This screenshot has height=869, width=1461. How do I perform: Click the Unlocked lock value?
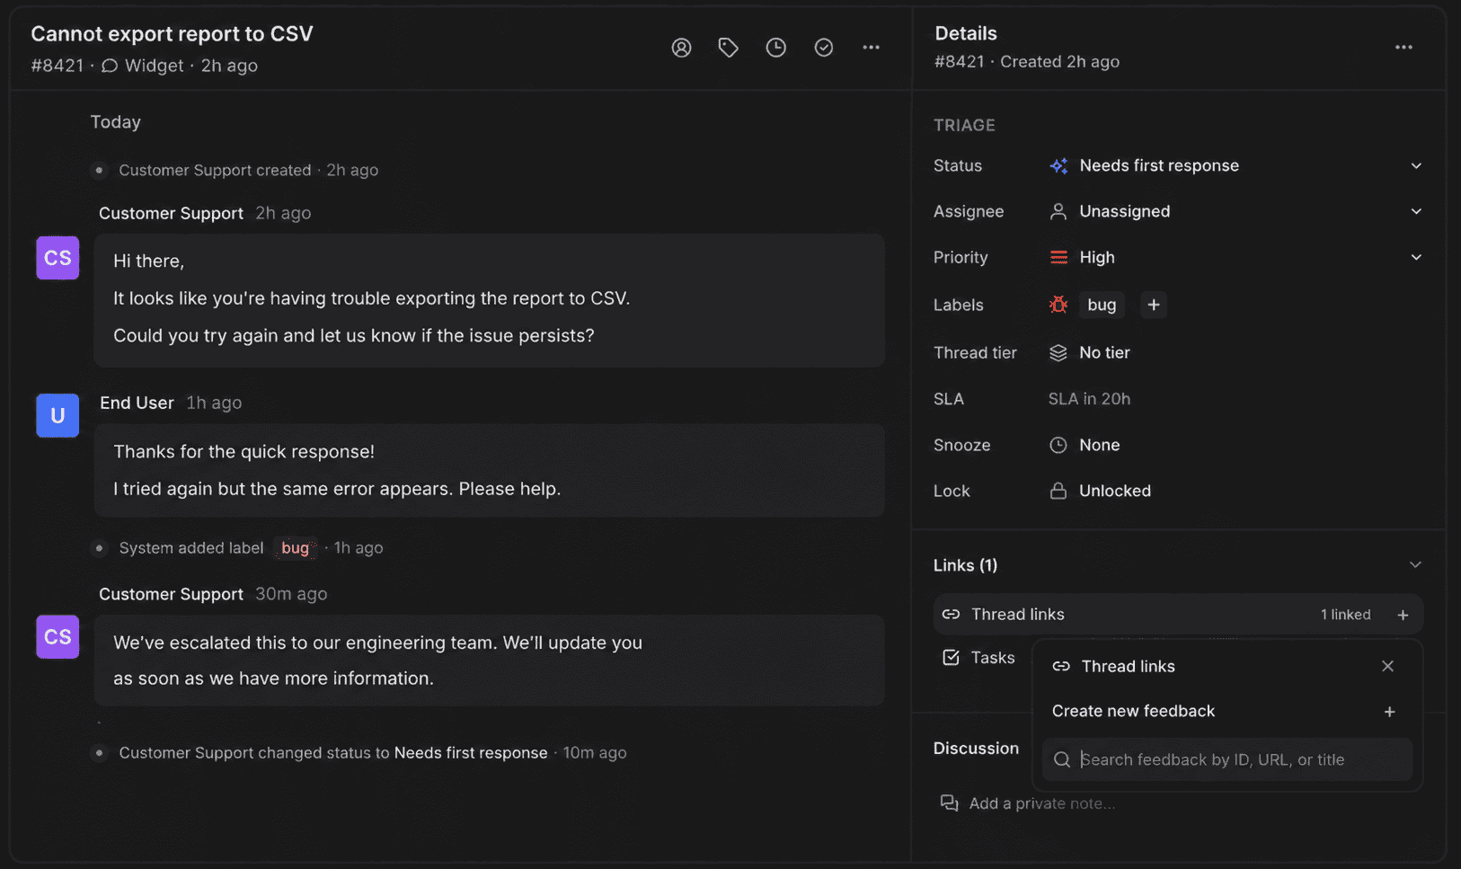tap(1114, 491)
